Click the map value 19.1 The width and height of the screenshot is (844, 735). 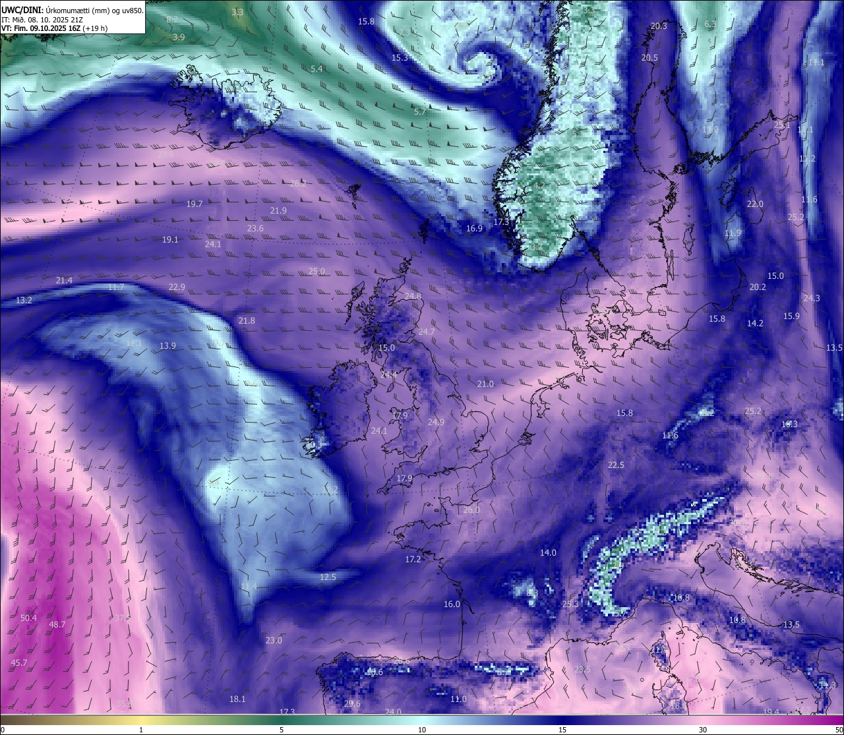(x=170, y=240)
